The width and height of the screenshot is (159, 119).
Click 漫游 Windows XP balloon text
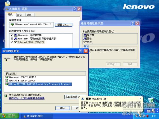click(111, 105)
